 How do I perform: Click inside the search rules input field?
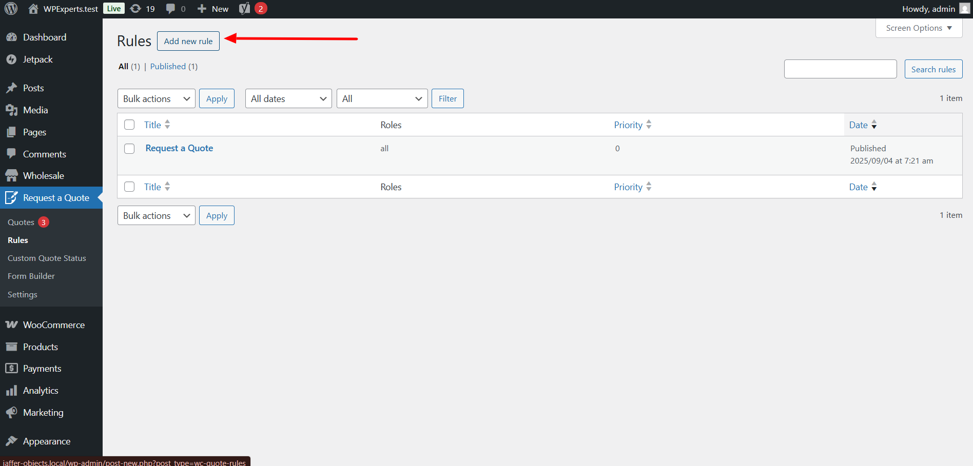(840, 69)
